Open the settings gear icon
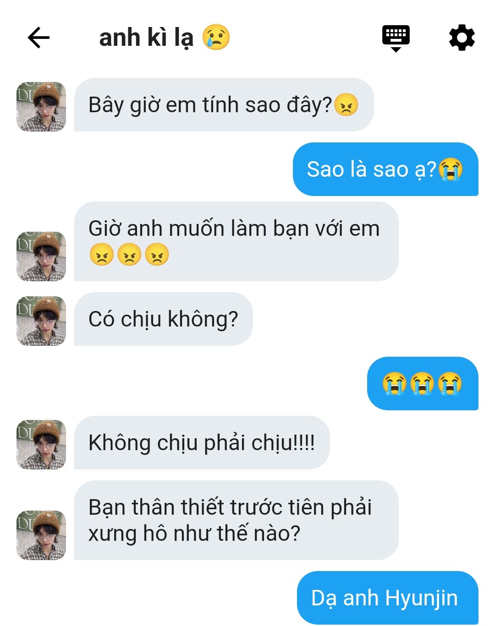The width and height of the screenshot is (495, 626). point(462,38)
